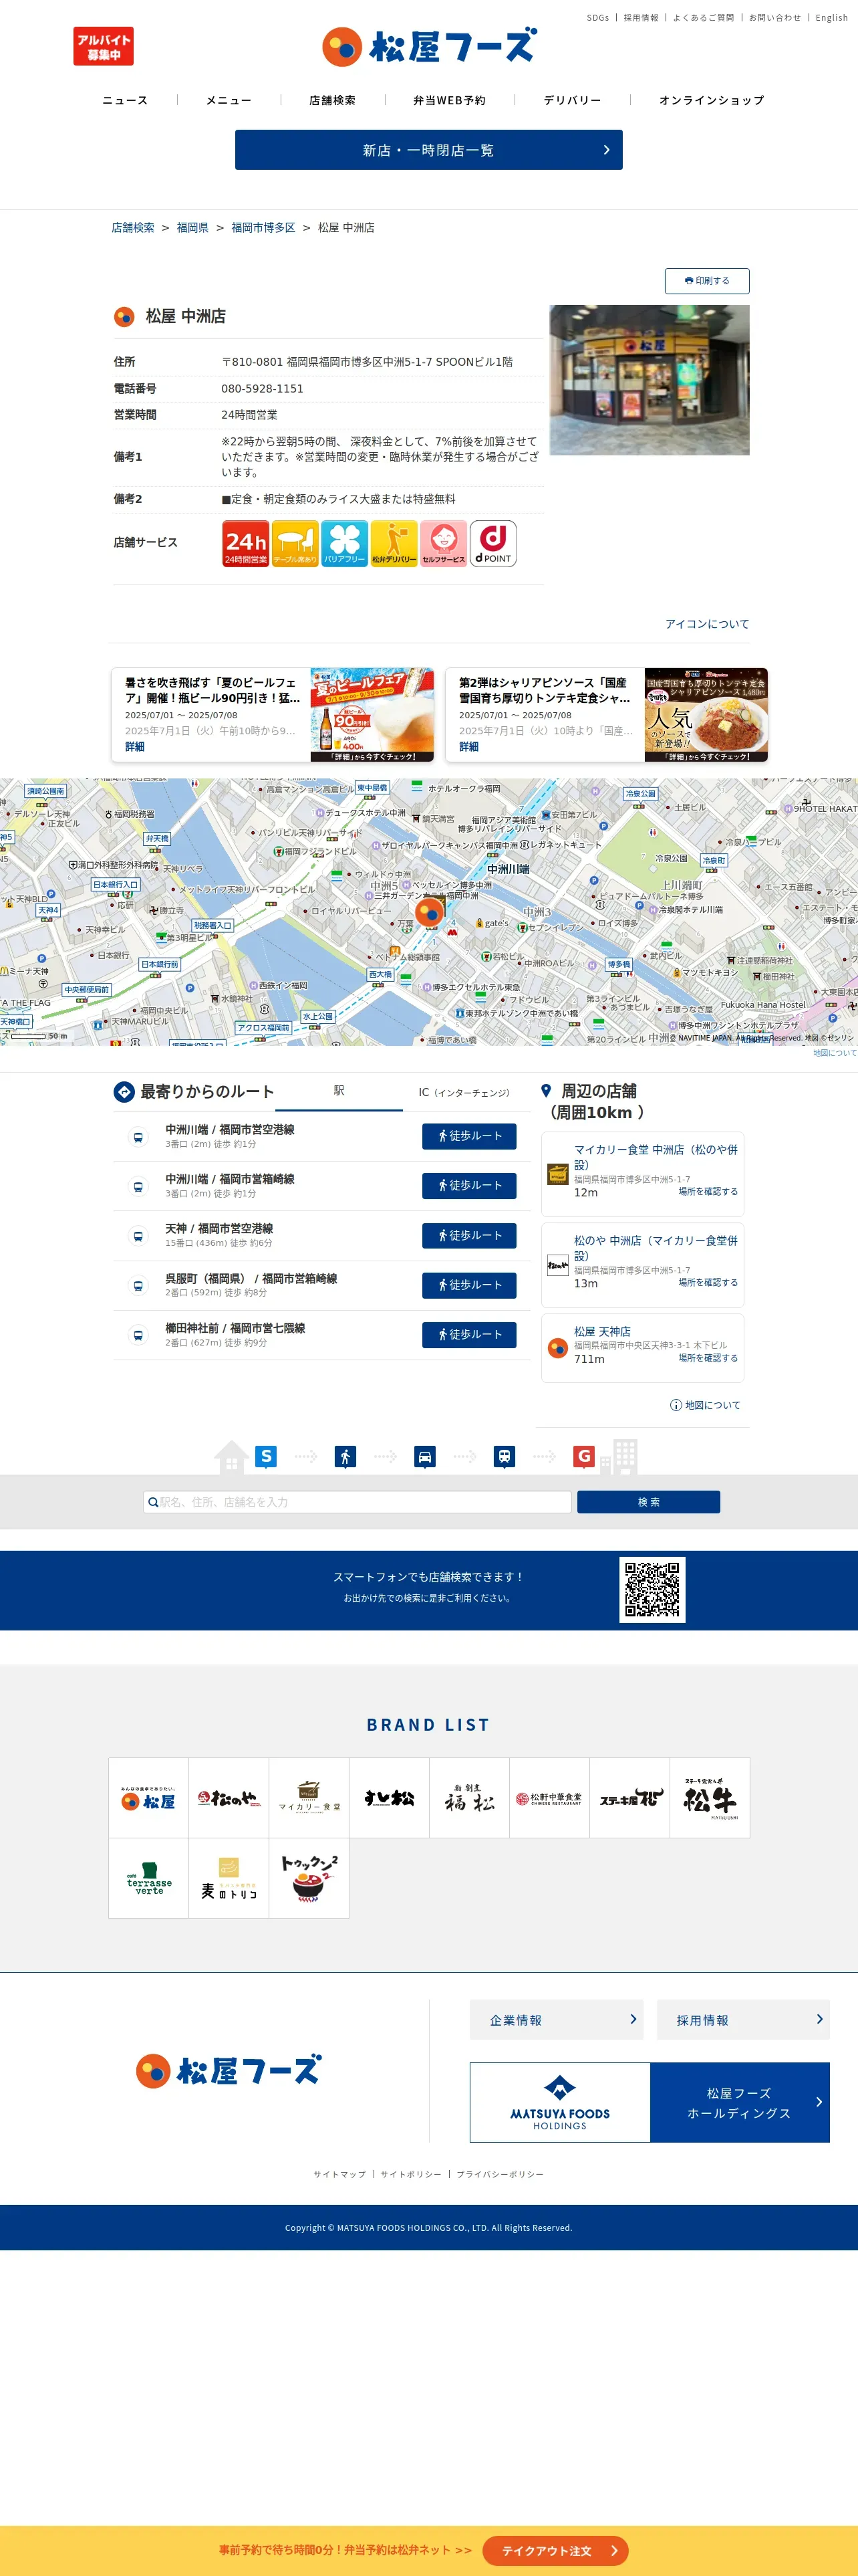Click the store search text input field
Image resolution: width=858 pixels, height=2576 pixels.
[357, 1502]
